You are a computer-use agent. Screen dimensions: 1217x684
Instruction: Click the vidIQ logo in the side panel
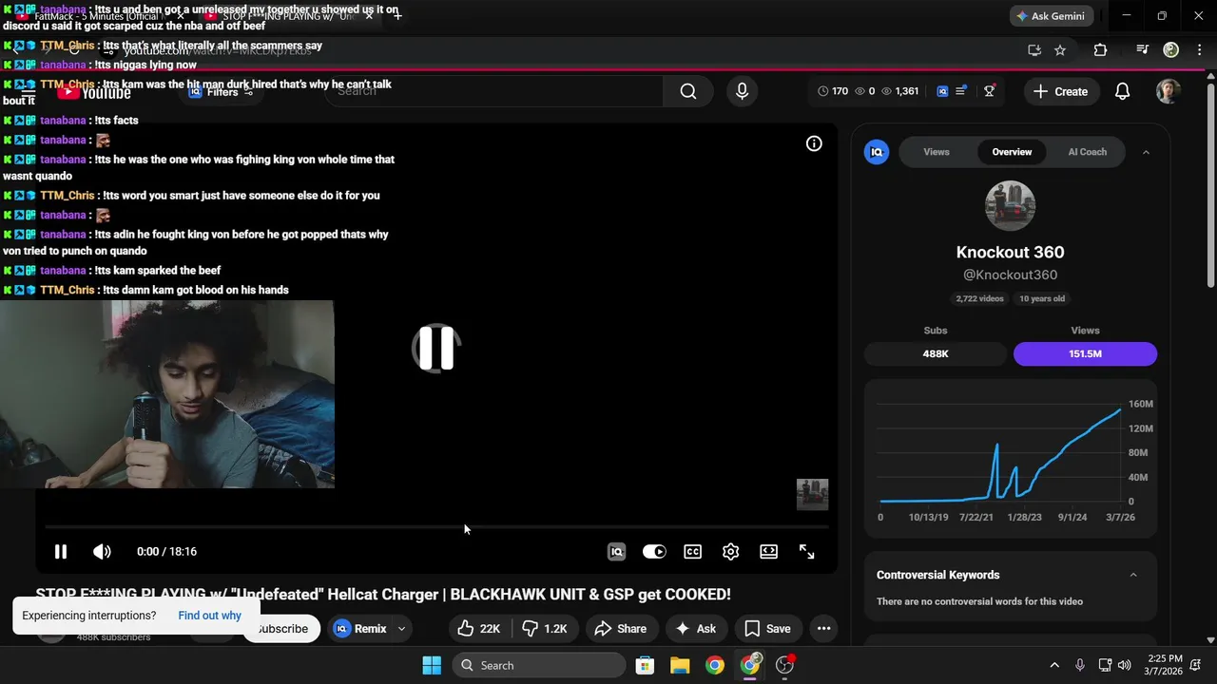point(877,152)
